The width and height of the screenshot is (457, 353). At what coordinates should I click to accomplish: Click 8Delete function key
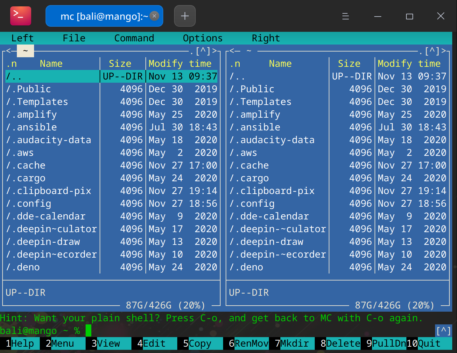click(x=338, y=343)
